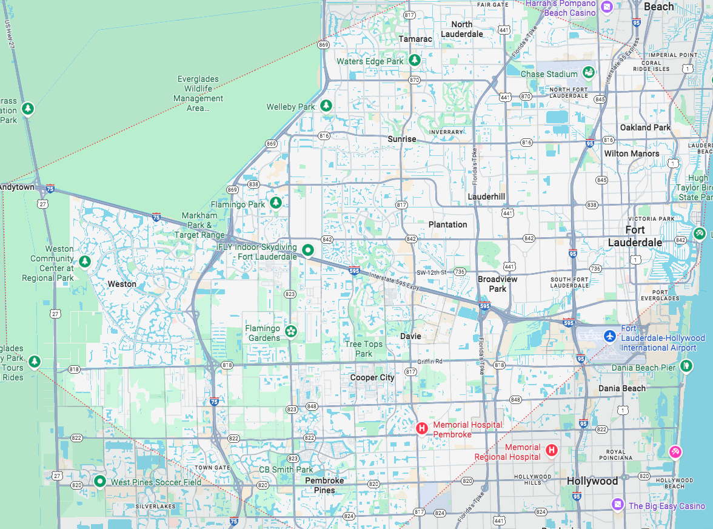Click the Fort Lauderdale city label
The width and height of the screenshot is (713, 529).
[635, 236]
